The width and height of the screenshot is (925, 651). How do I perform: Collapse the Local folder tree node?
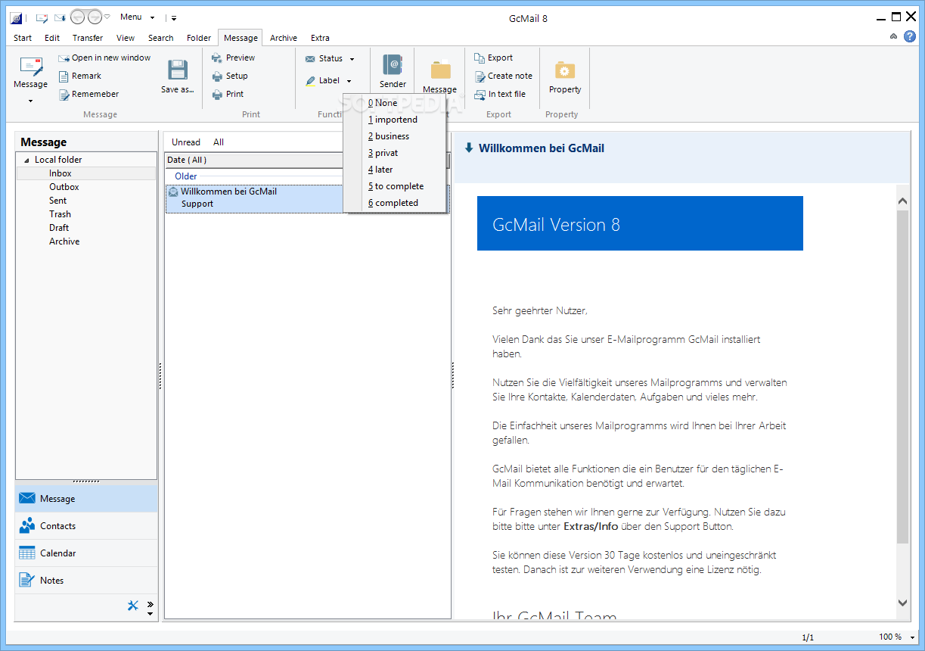27,160
